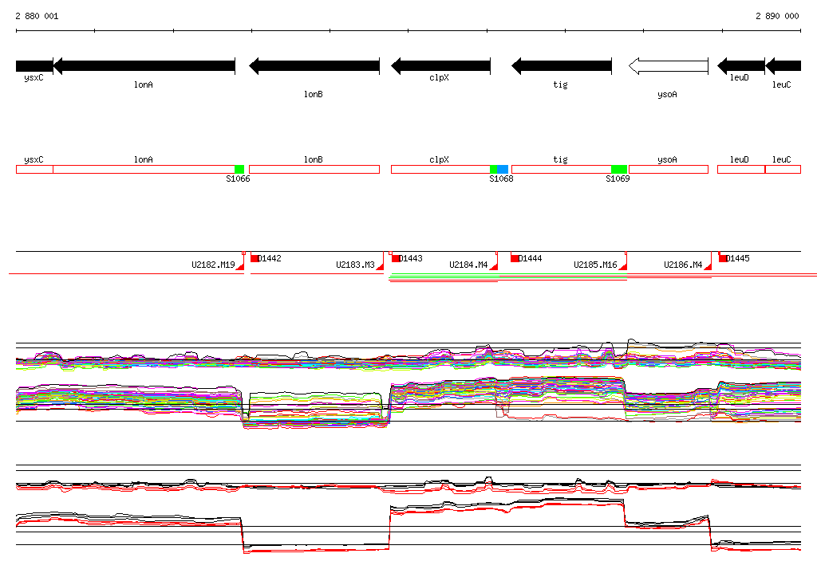Screen dimensions: 817x569
Task: Click the U2182.M19 label
Action: (x=213, y=265)
